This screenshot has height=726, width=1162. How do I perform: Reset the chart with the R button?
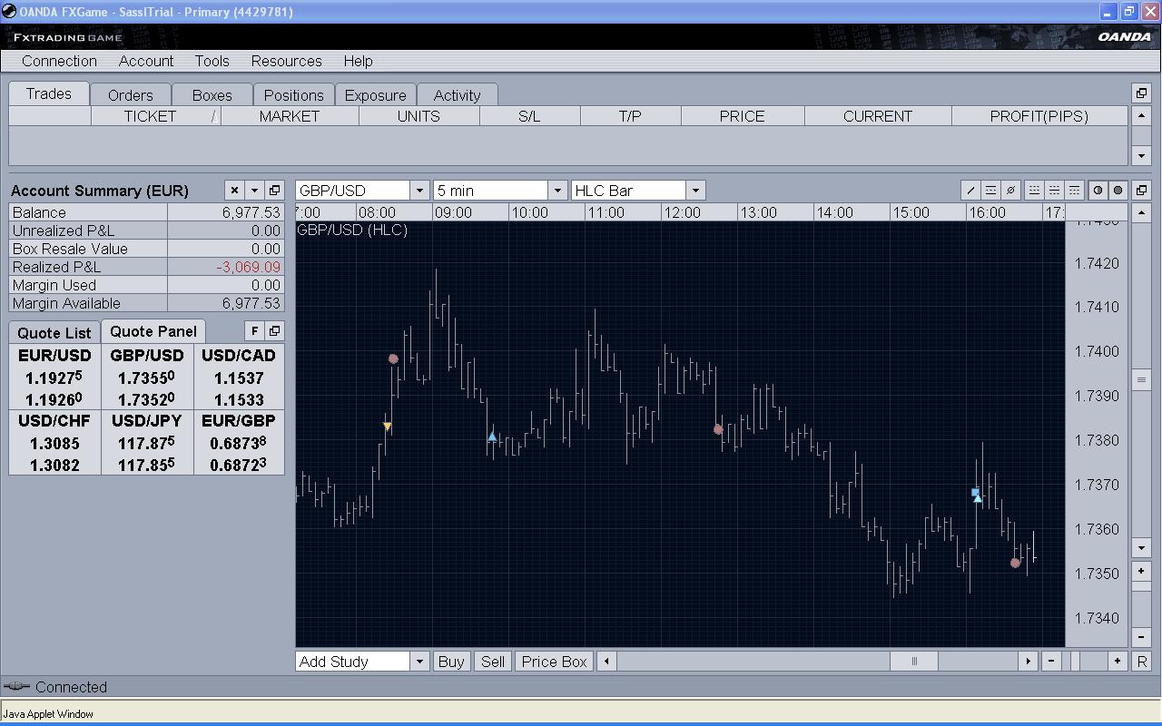pyautogui.click(x=1142, y=662)
